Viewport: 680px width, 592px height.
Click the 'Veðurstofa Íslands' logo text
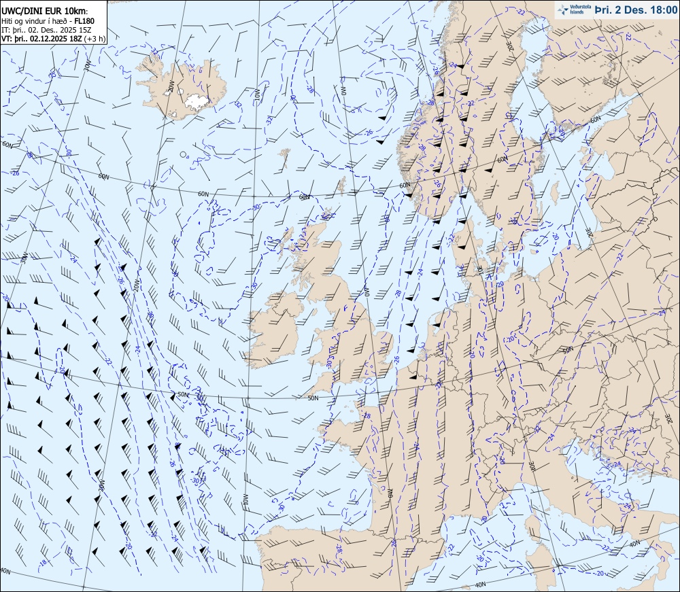[581, 10]
